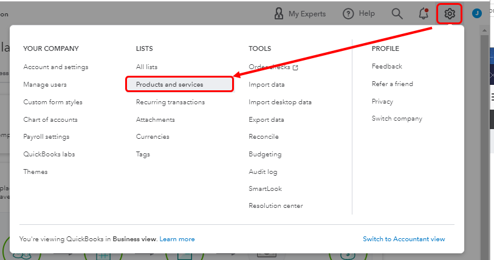Open Chart of accounts

[x=50, y=119]
